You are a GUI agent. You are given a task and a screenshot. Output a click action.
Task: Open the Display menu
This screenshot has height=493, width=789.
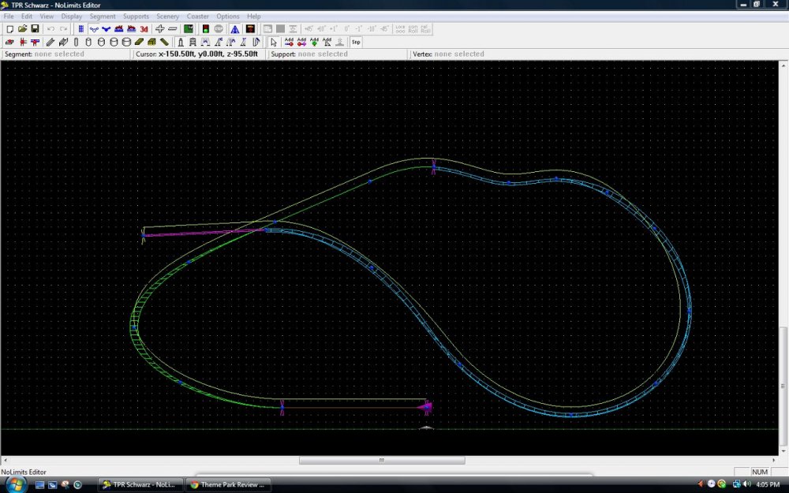point(72,16)
